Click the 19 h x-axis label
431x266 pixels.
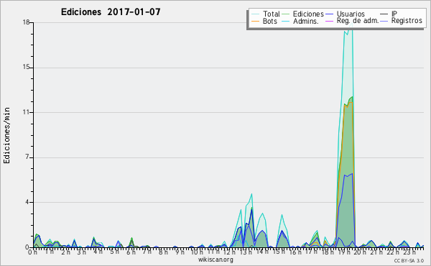click(x=343, y=252)
